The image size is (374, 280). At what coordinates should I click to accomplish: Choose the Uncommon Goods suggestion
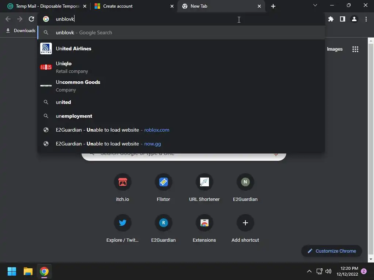tap(181, 86)
